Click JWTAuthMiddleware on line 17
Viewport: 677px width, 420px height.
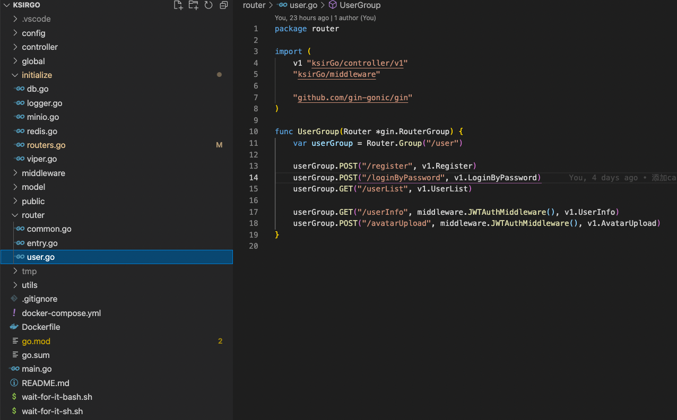(x=507, y=212)
